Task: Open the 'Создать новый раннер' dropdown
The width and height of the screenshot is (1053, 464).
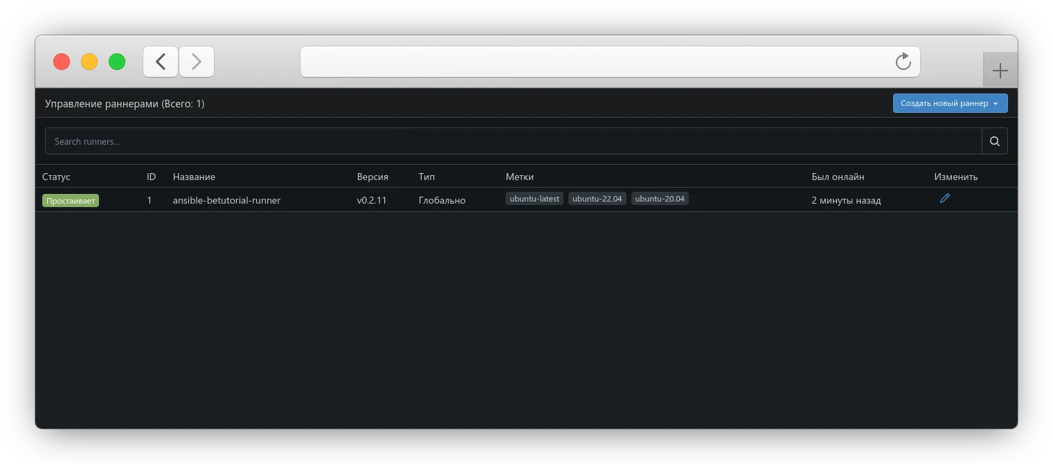Action: (x=949, y=103)
